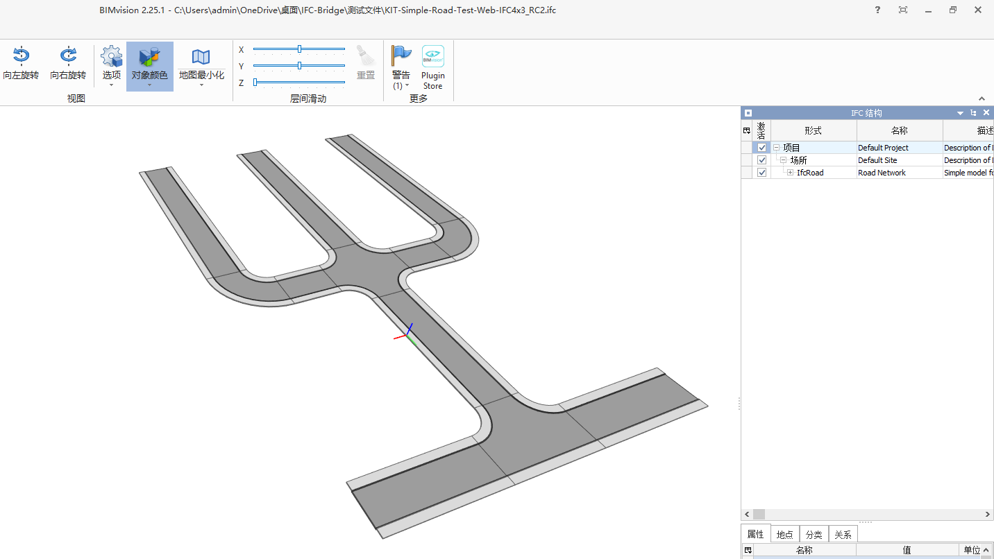Select the Default Site name cell
The width and height of the screenshot is (994, 559).
coord(900,160)
